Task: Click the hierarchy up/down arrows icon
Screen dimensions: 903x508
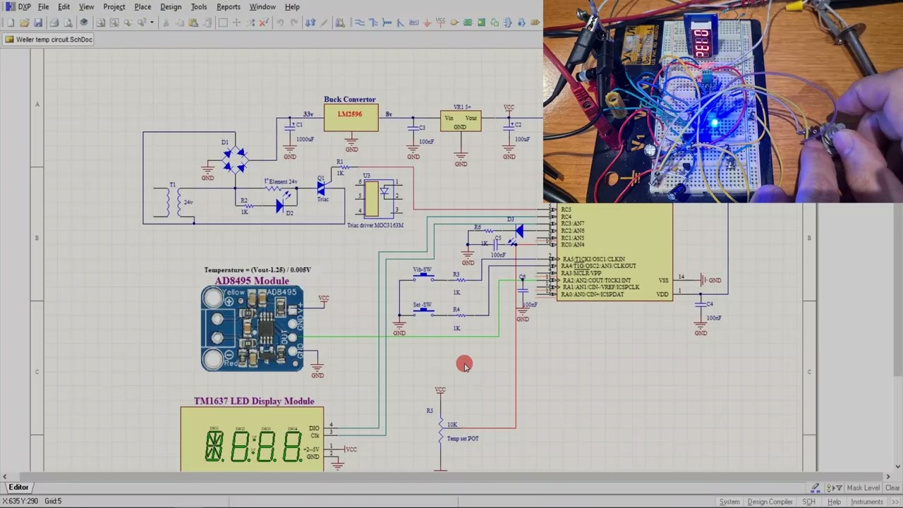Action: (x=310, y=23)
